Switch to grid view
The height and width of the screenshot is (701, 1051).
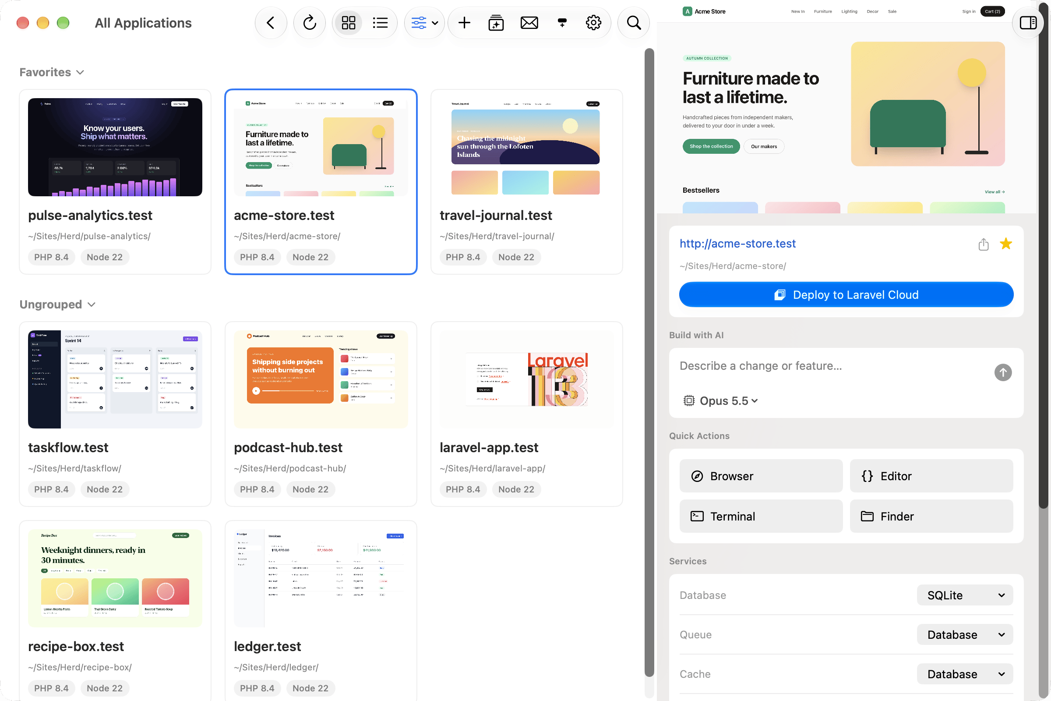click(x=348, y=23)
